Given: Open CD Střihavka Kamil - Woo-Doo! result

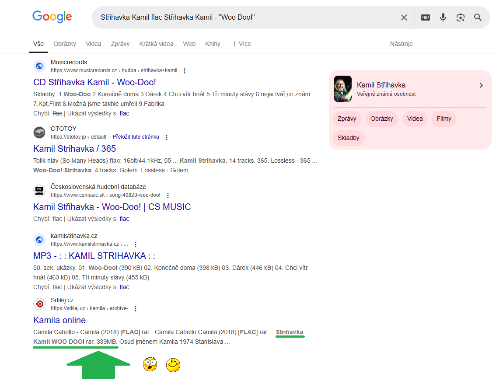Looking at the screenshot, I should pos(94,82).
